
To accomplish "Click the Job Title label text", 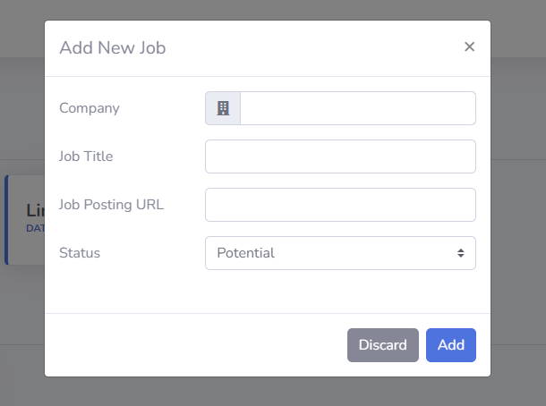I will (x=86, y=156).
